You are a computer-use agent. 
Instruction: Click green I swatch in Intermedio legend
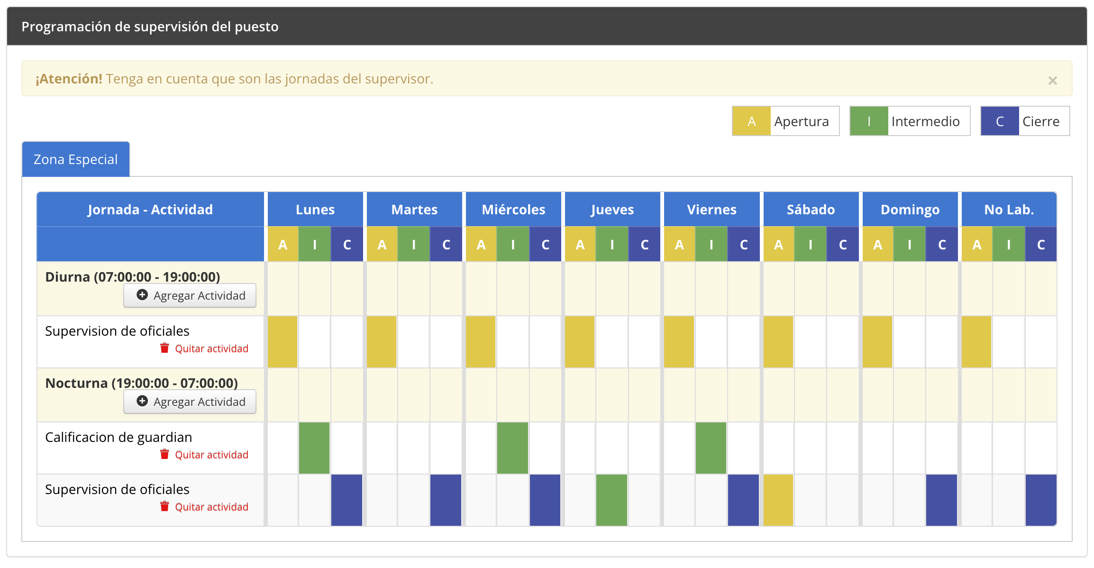868,121
